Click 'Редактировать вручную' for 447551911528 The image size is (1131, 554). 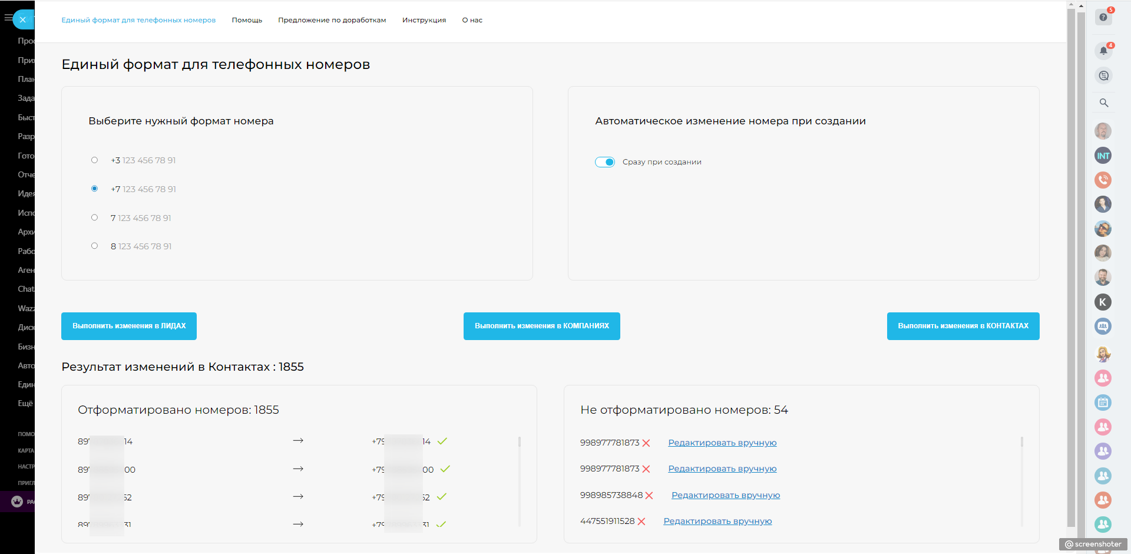[x=717, y=521]
